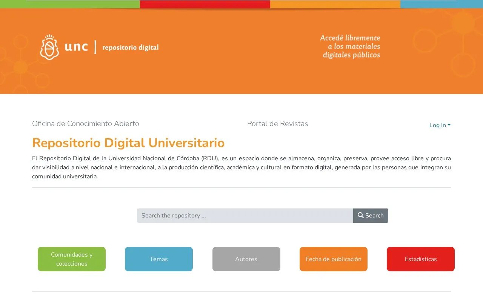Open Portal de Revistas link
The height and width of the screenshot is (301, 483).
click(277, 123)
